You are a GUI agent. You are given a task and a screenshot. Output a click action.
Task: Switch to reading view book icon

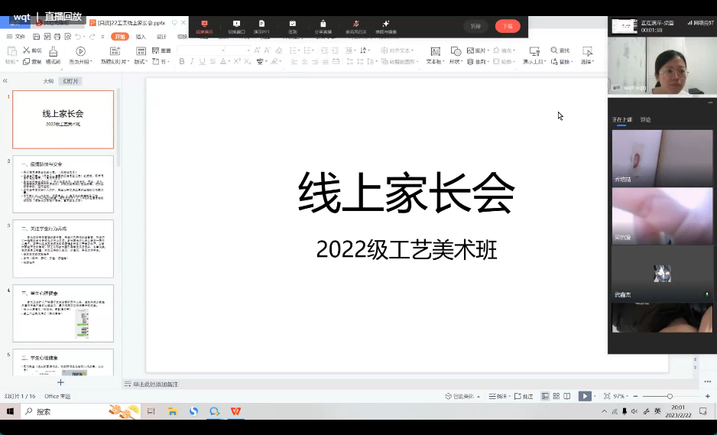(x=567, y=396)
